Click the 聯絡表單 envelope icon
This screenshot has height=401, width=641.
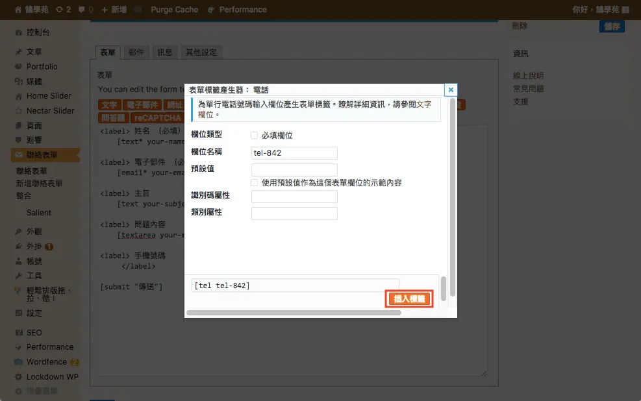[18, 155]
